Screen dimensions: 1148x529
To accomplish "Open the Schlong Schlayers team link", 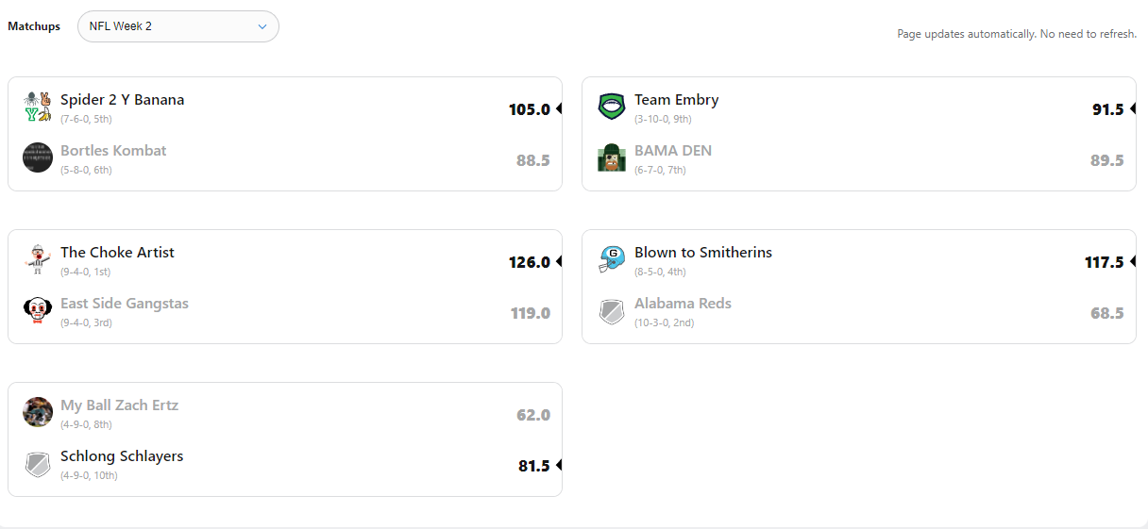I will 122,456.
